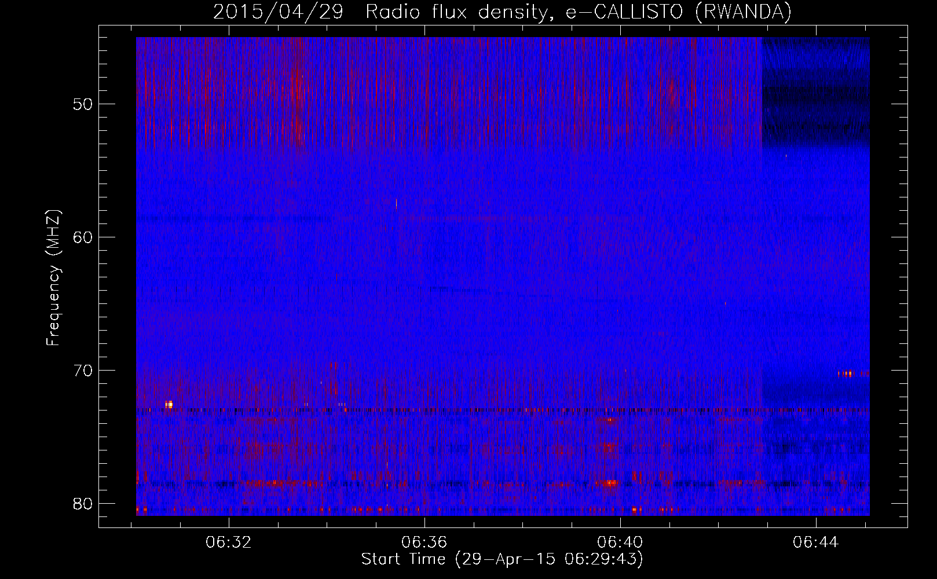Click the plot title 'Radio flux density, e-CALLISTO (RWANDA)'
Screen dimensions: 937x579
coord(578,12)
